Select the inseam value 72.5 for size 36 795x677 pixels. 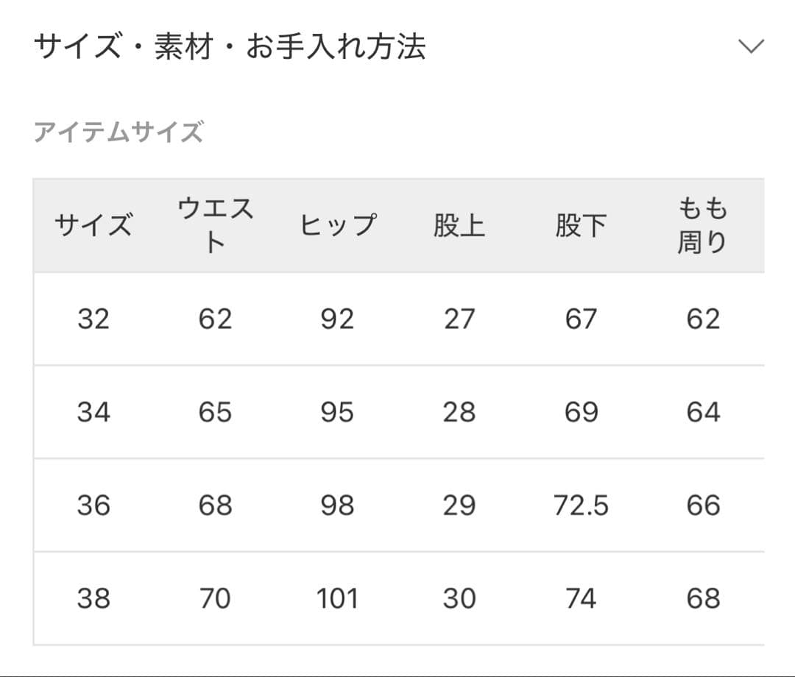[x=581, y=506]
